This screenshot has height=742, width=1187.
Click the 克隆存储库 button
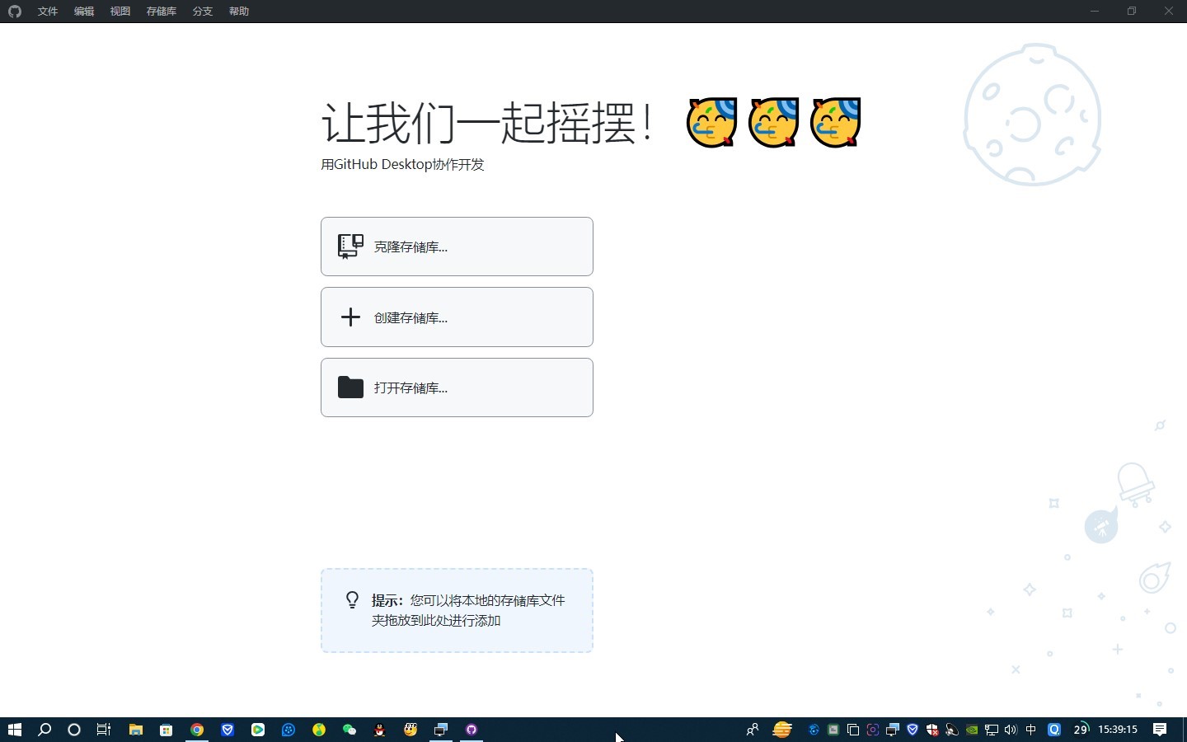tap(457, 247)
